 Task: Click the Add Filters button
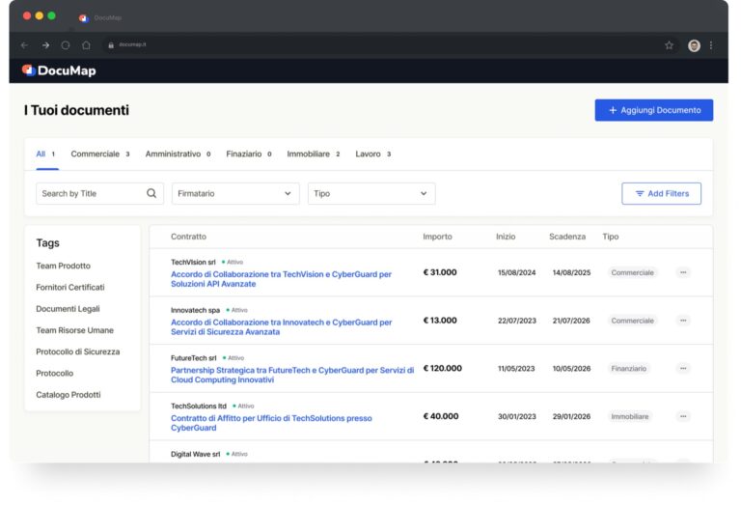(x=661, y=193)
